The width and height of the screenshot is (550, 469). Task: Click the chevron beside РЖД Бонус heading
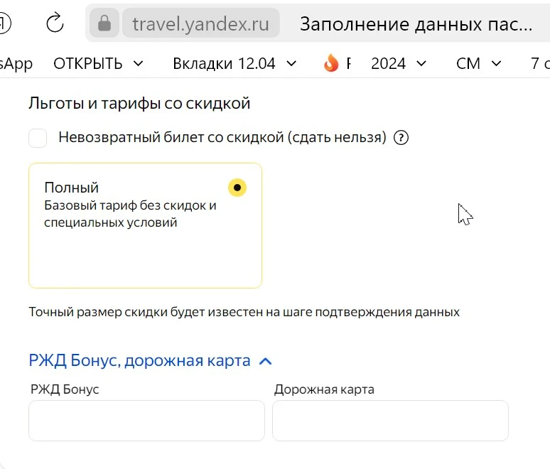[266, 361]
